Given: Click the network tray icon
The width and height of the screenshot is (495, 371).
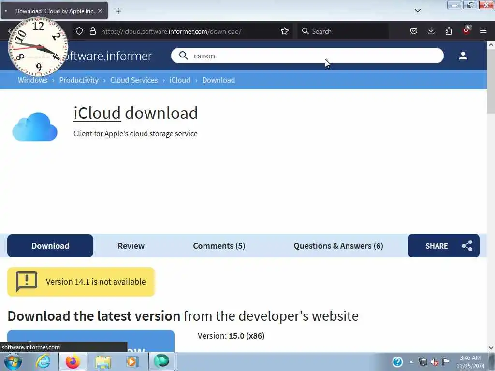Looking at the screenshot, I should point(422,362).
